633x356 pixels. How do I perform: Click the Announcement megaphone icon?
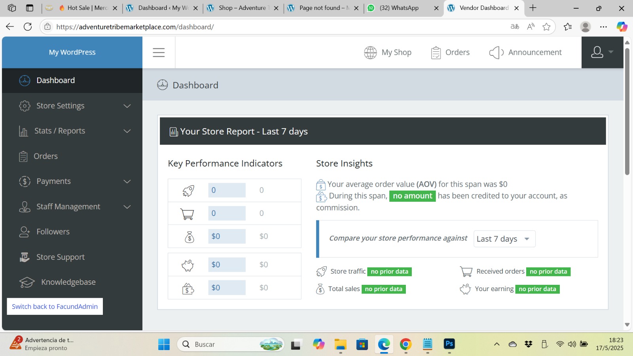(x=496, y=52)
